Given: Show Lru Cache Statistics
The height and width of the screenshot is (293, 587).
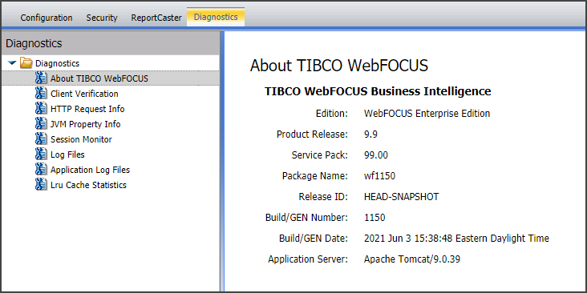Looking at the screenshot, I should tap(88, 185).
